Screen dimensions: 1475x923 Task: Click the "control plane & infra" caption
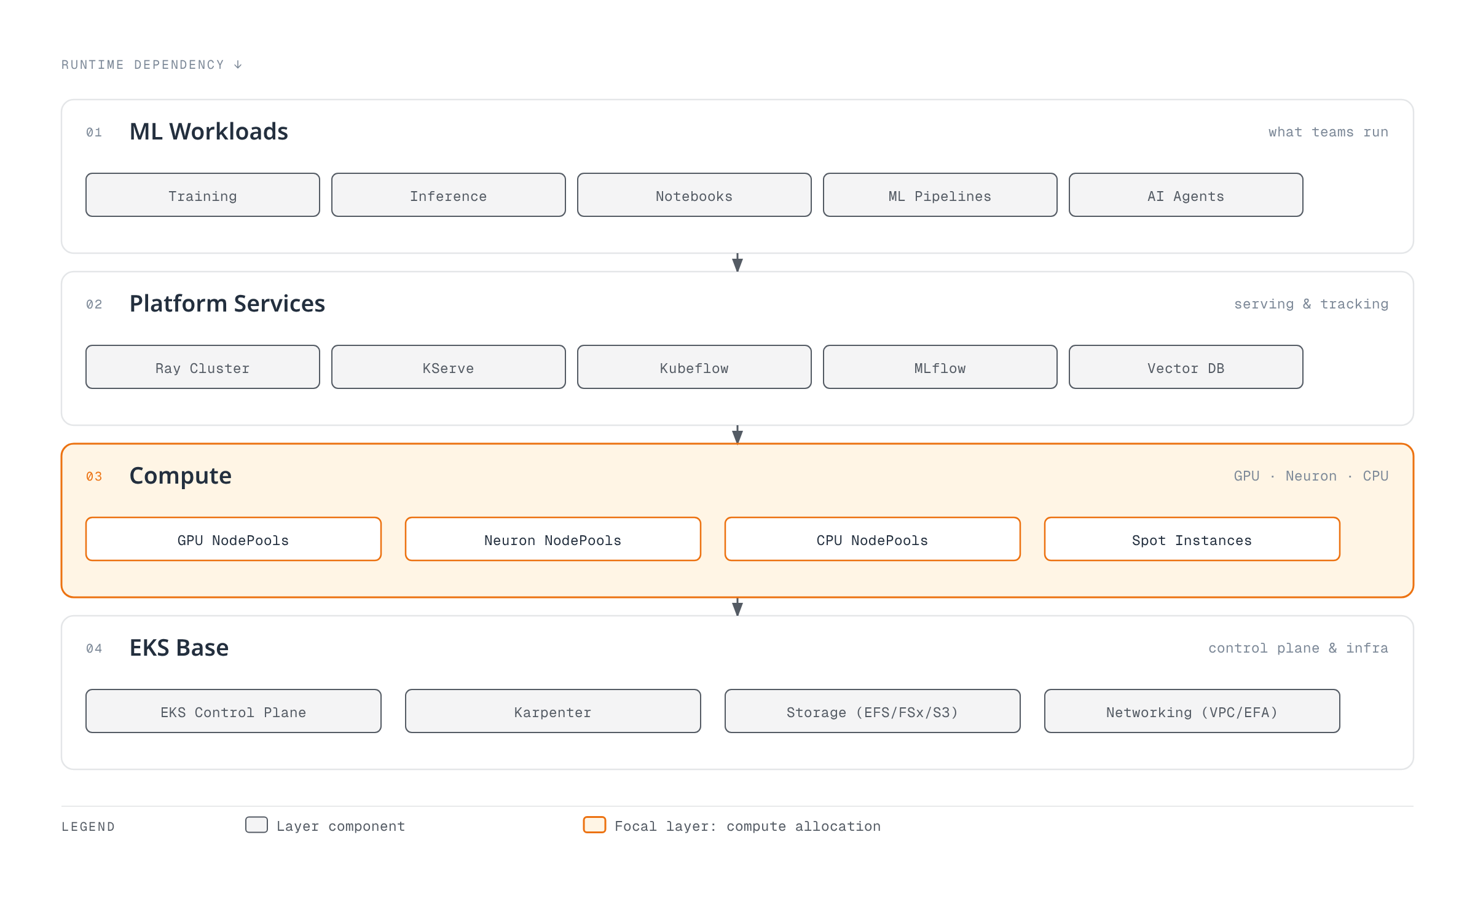1298,648
